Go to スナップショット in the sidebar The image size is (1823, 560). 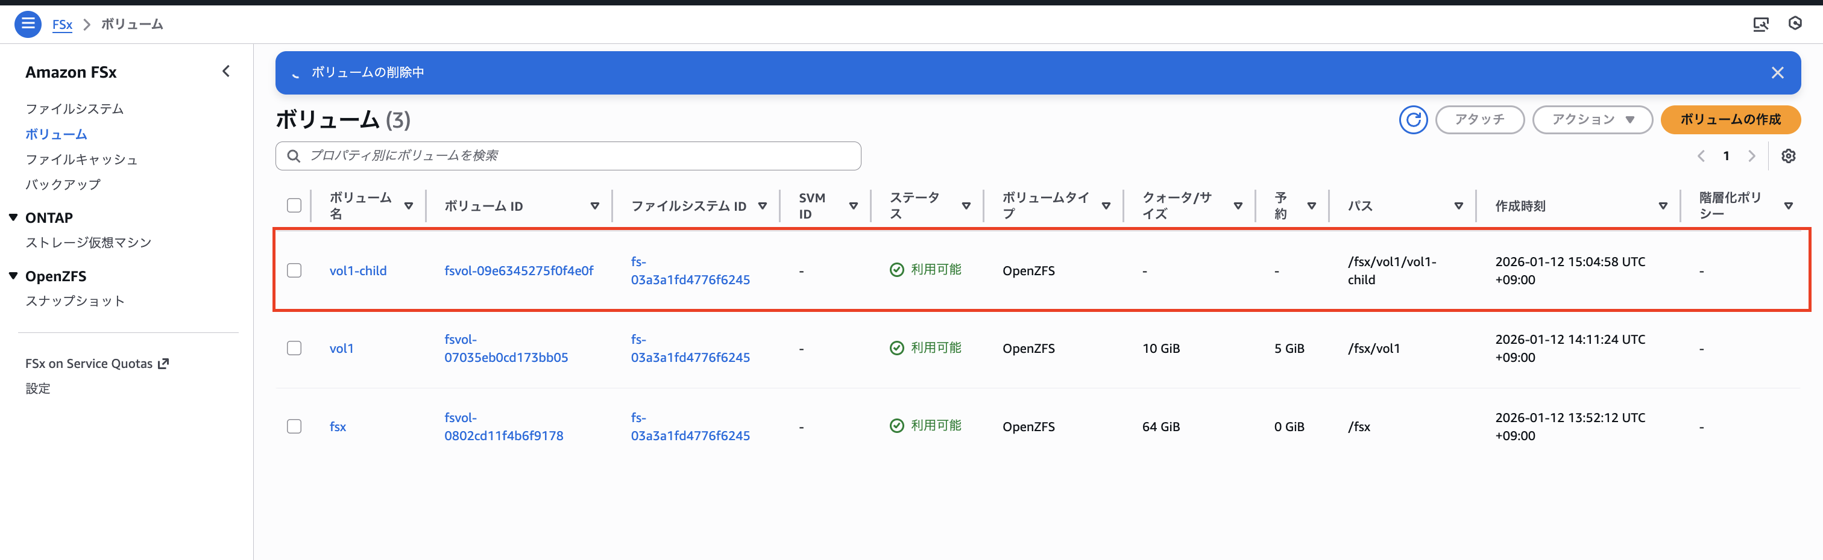pos(74,300)
